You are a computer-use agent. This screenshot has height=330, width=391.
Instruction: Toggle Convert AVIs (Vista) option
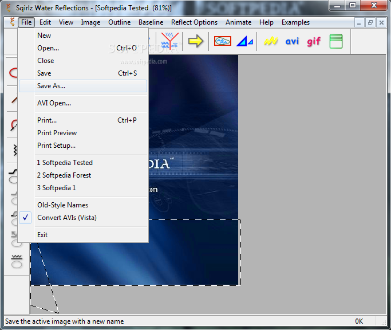tap(83, 218)
